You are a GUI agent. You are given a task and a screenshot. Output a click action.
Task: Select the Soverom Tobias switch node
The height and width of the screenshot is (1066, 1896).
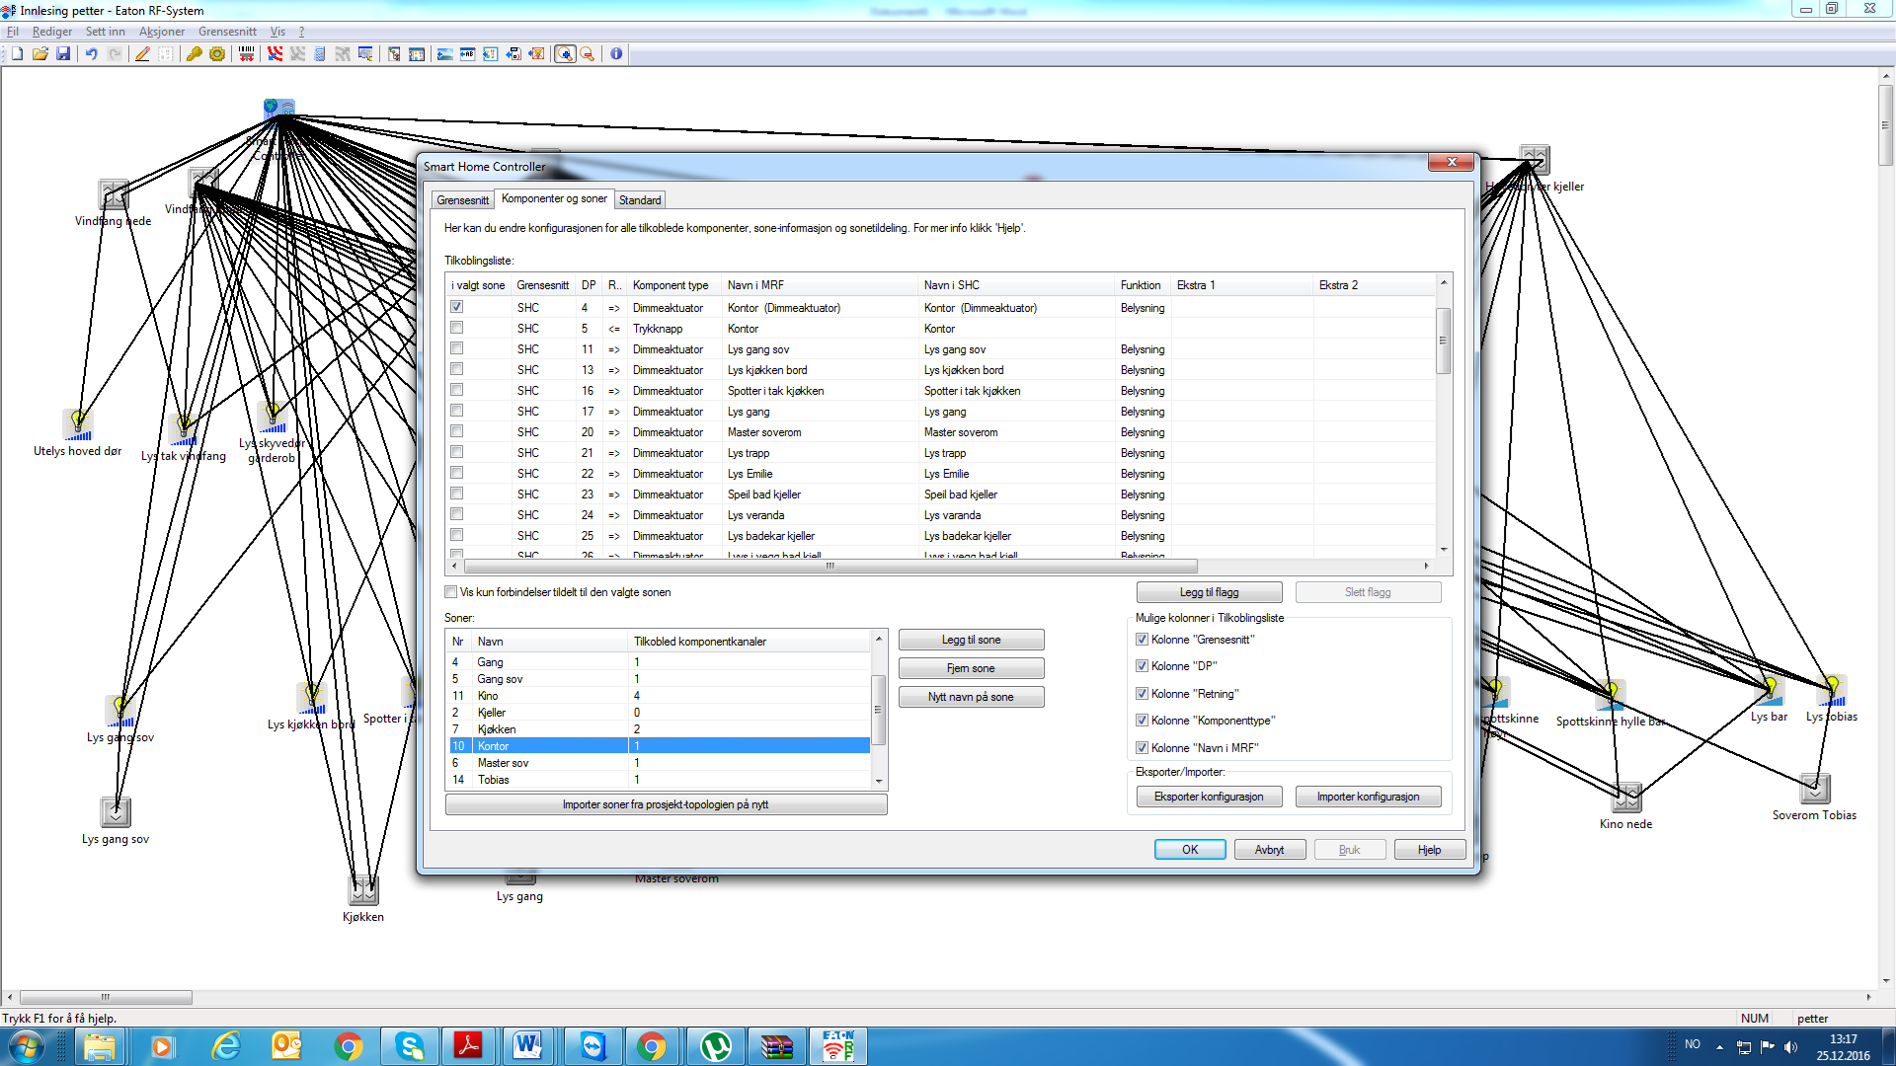pyautogui.click(x=1815, y=789)
